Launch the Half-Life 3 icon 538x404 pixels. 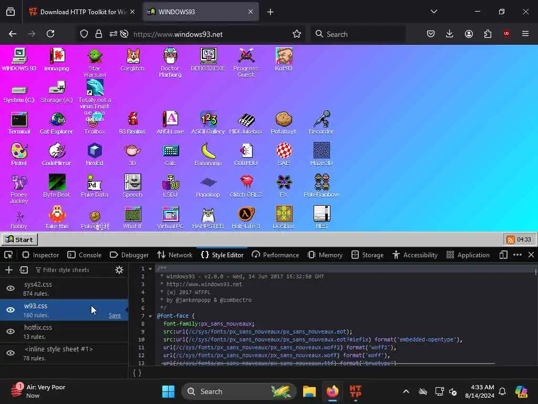tap(246, 217)
